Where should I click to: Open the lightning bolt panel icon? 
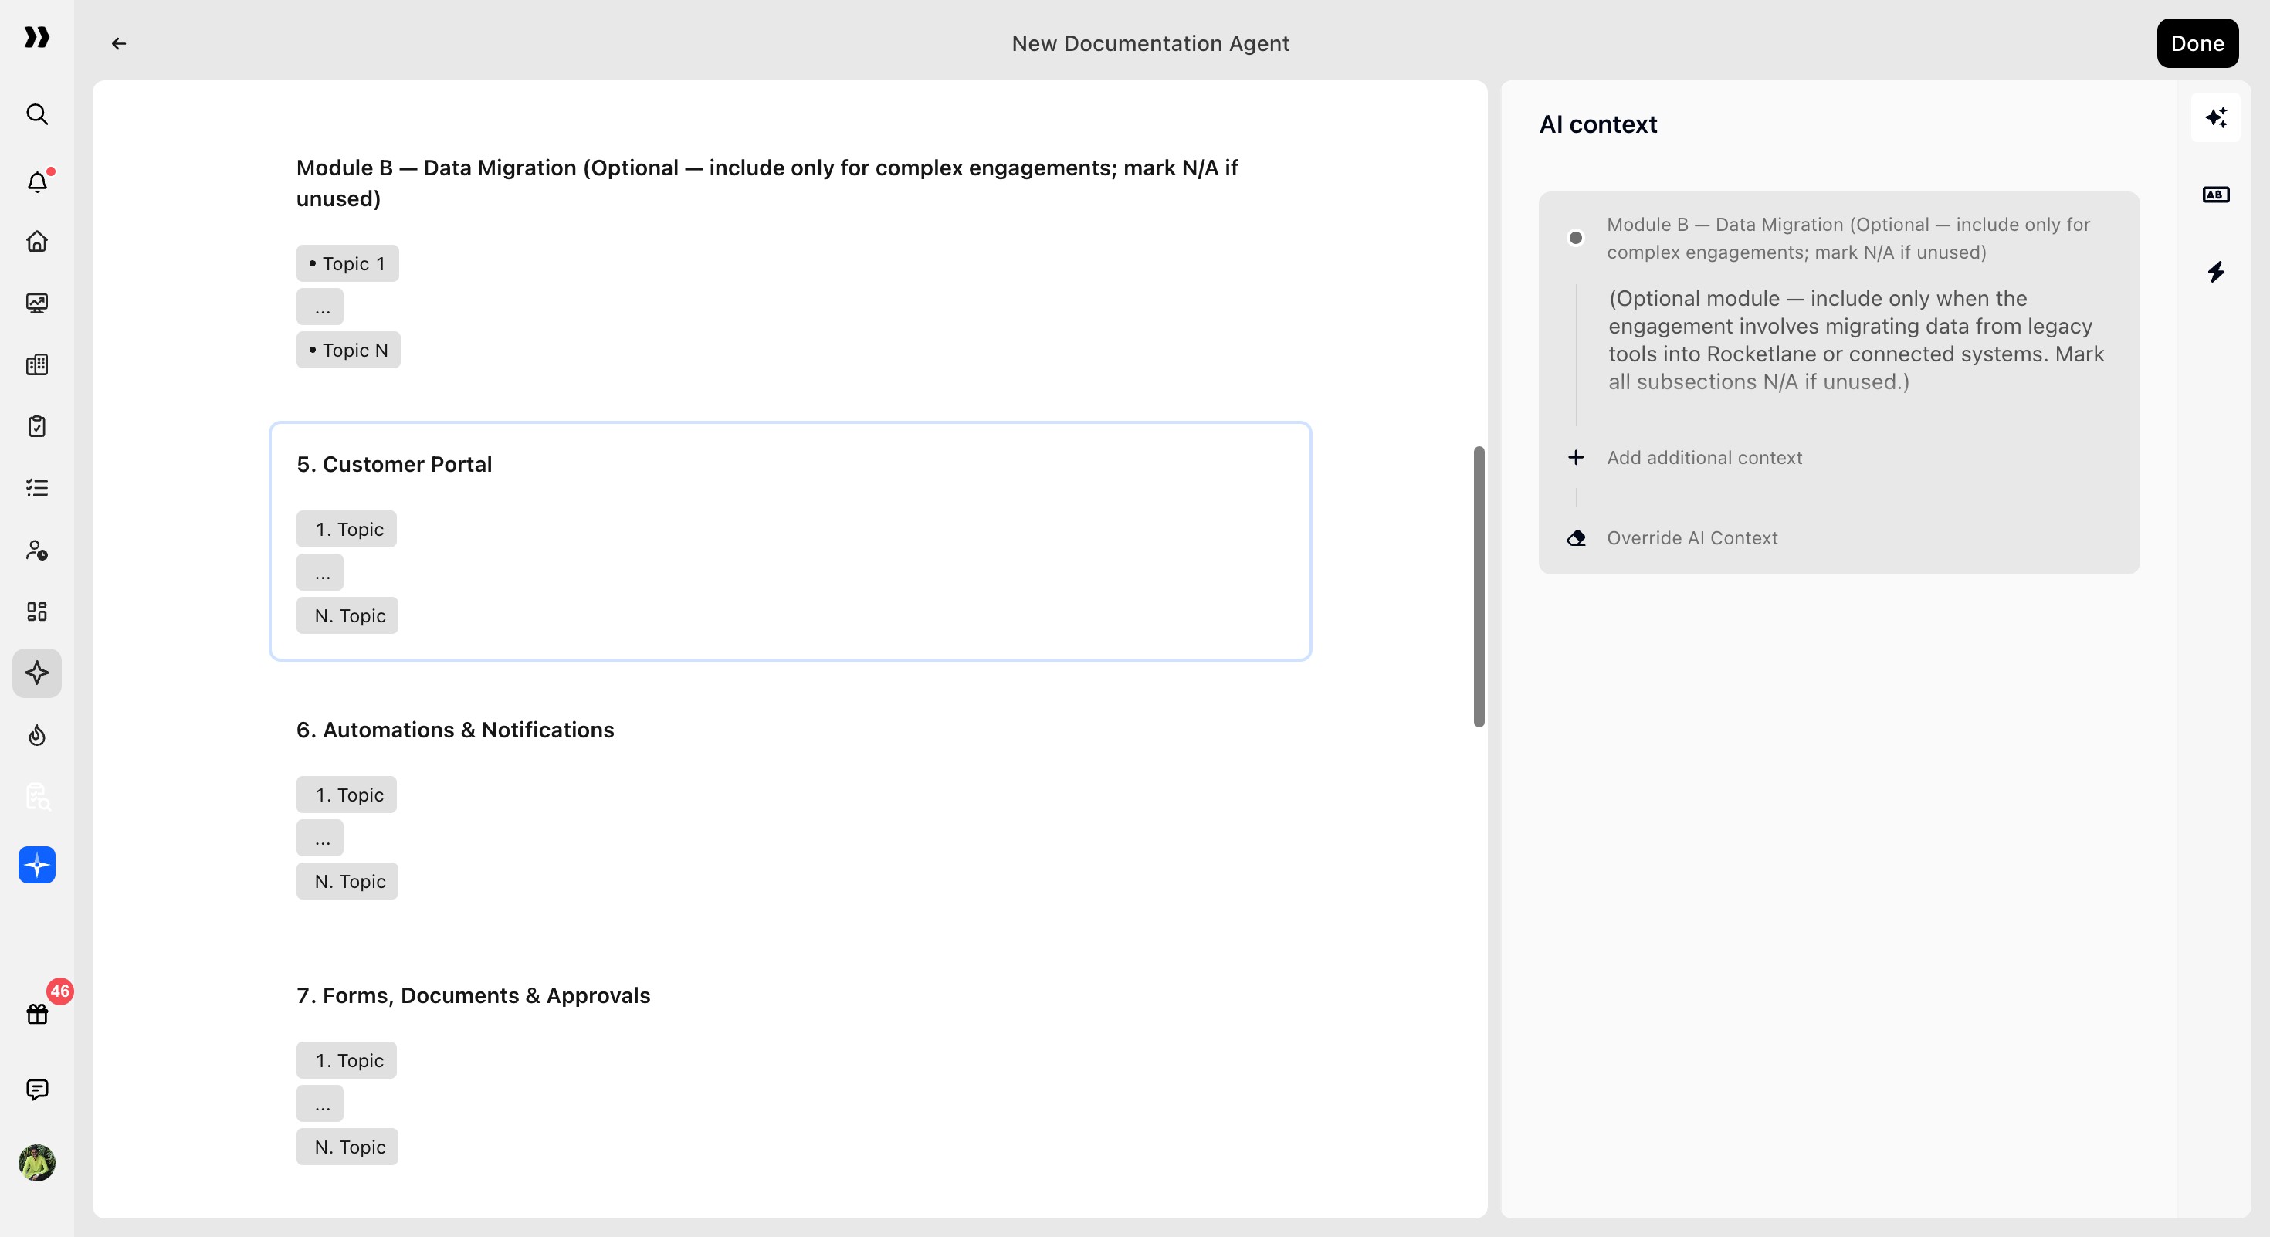[x=2215, y=271]
